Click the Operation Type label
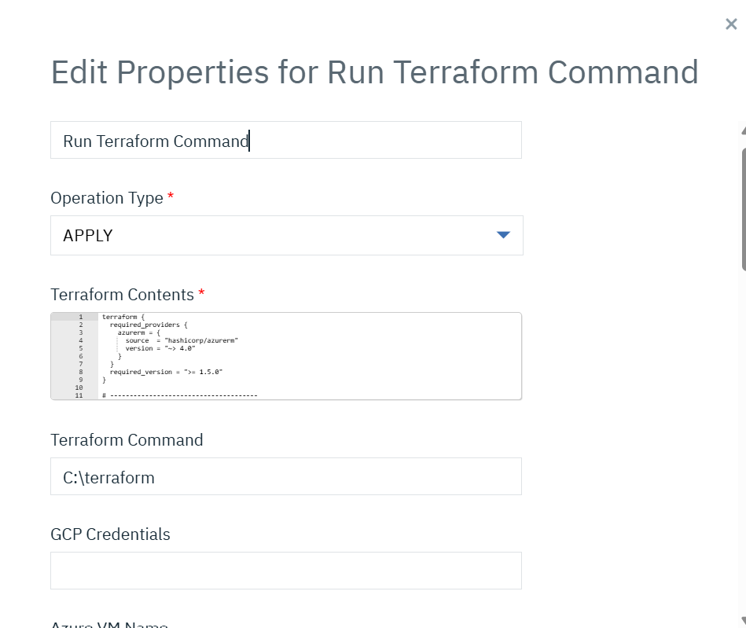 (x=107, y=198)
